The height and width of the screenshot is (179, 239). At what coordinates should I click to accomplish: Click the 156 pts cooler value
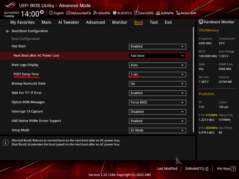223,107
